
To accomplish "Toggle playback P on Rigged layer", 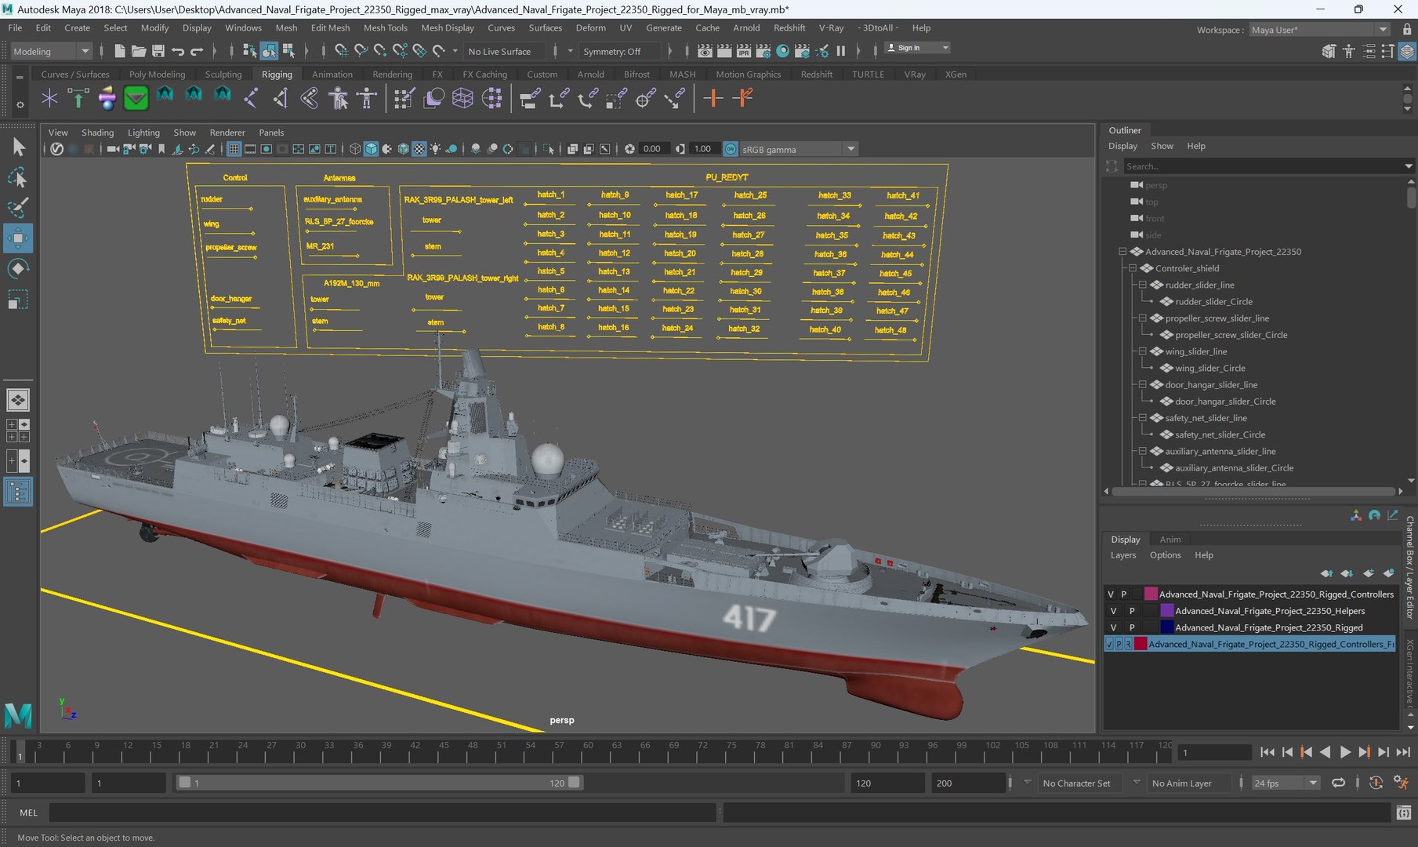I will coord(1131,627).
